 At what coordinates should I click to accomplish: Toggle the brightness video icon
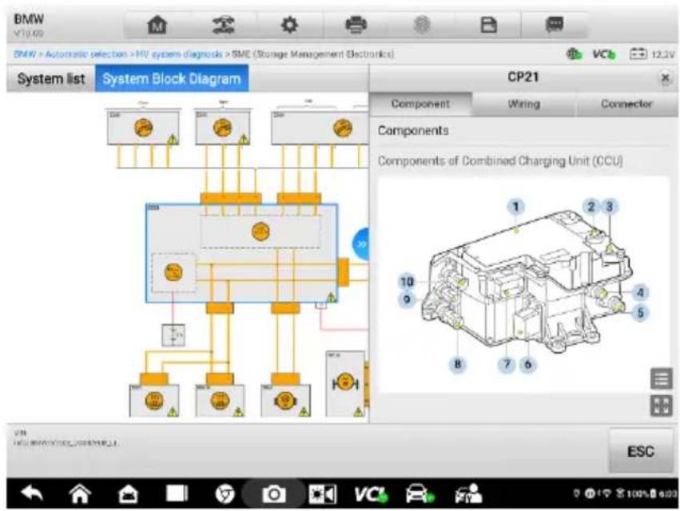click(322, 494)
